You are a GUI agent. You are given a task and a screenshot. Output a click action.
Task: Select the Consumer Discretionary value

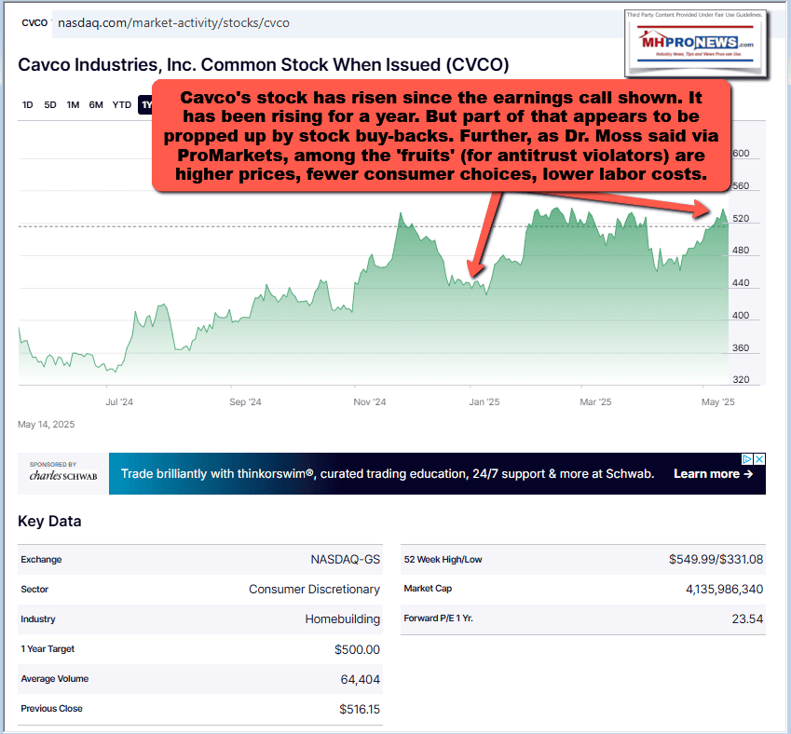(x=314, y=590)
